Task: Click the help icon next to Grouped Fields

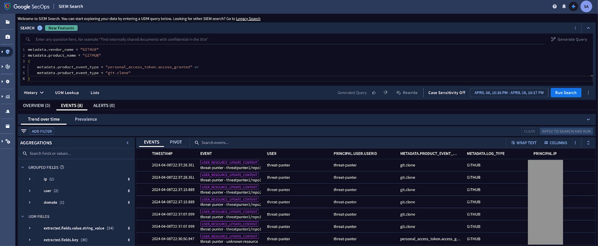Action: click(x=62, y=167)
